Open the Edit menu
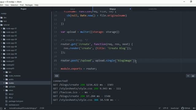 (2, 5)
